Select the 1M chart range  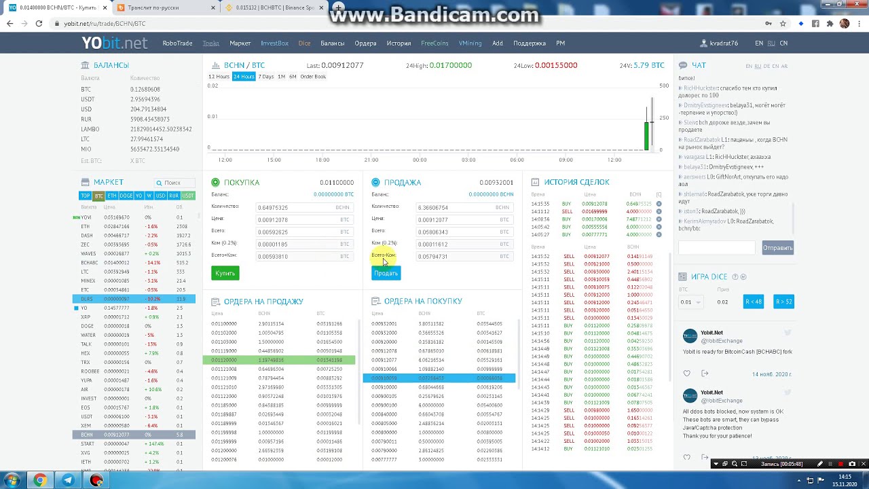[x=281, y=77]
